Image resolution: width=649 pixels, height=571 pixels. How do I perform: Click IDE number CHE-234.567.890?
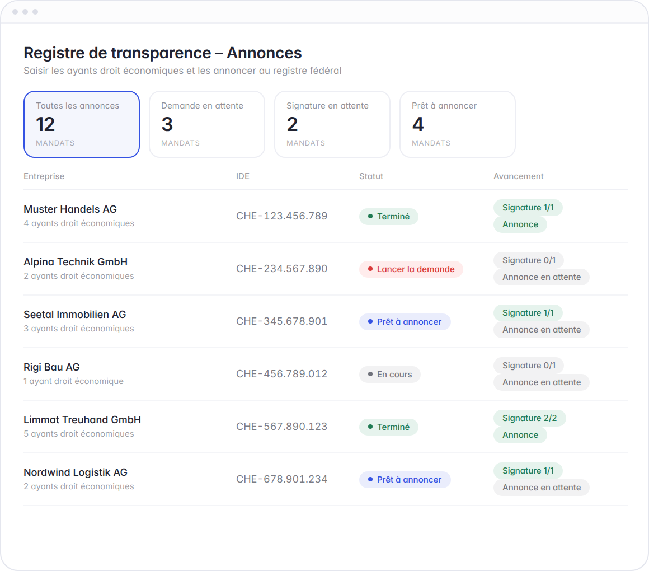[282, 269]
